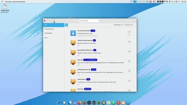The image size is (187, 105).
Task: Open the Torrential package title
Action: [x=84, y=31]
